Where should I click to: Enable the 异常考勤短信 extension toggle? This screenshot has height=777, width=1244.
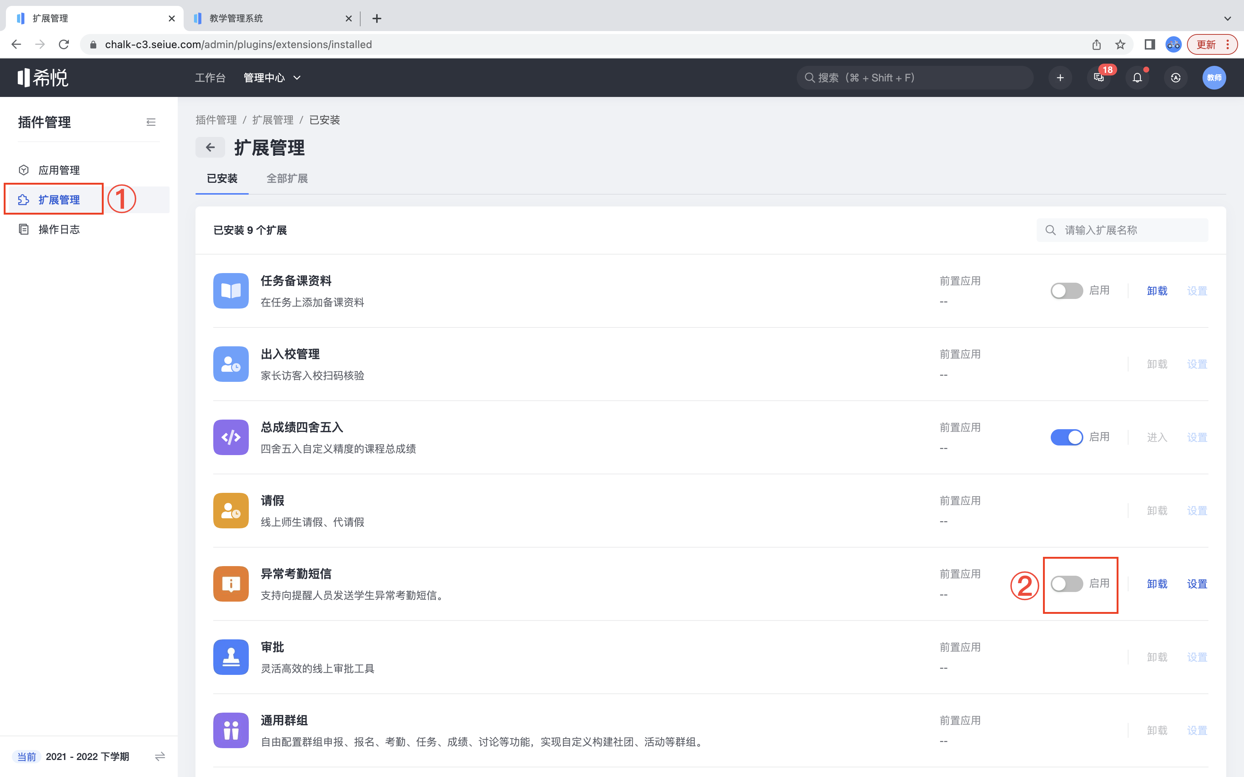click(x=1067, y=584)
